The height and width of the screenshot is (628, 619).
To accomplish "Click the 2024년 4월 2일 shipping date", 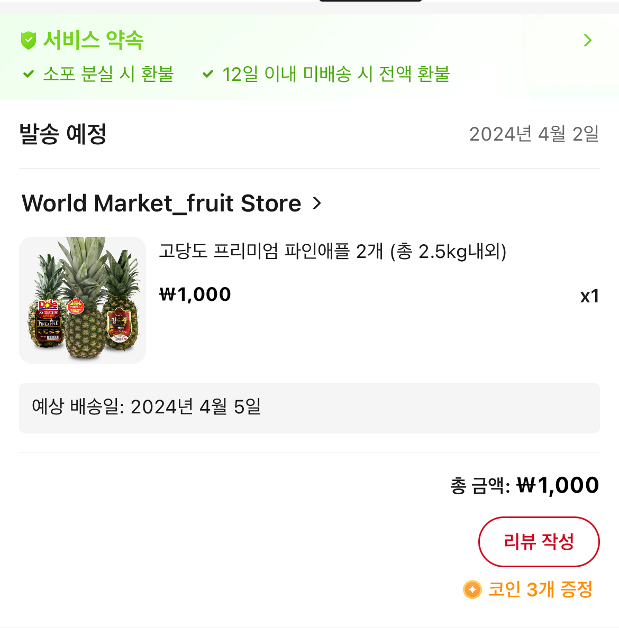I will (x=534, y=134).
